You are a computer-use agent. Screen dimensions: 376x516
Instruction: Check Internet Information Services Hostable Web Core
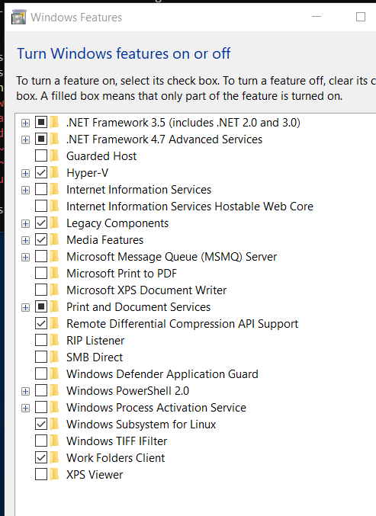tap(41, 206)
